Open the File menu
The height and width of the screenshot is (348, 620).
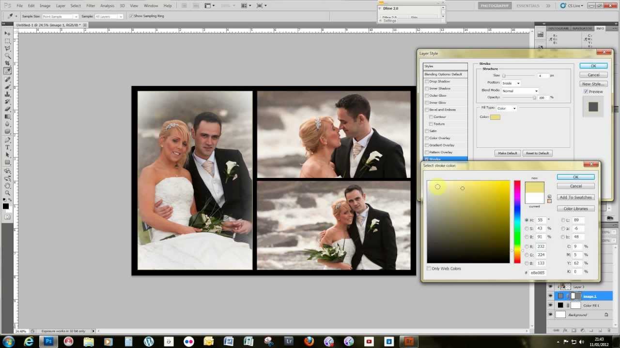coord(19,6)
